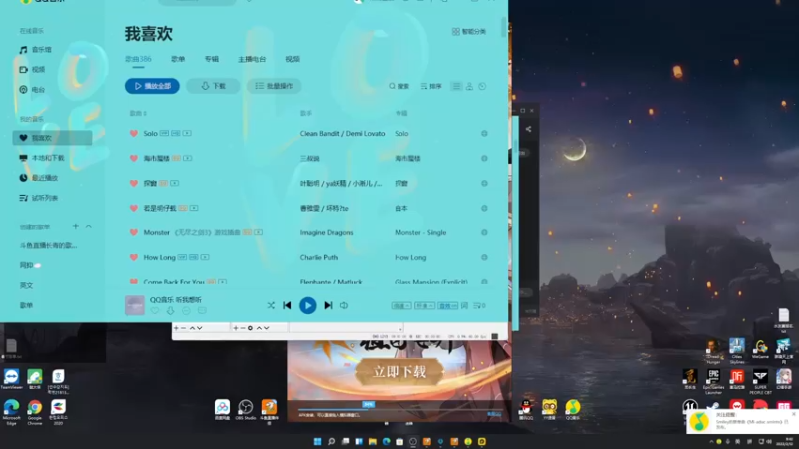Open 音乐馆 in QQ Music sidebar
The image size is (799, 449).
click(36, 49)
